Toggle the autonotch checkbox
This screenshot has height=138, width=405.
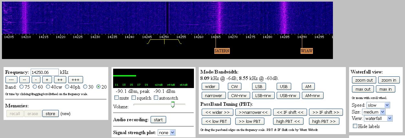[x=156, y=98]
